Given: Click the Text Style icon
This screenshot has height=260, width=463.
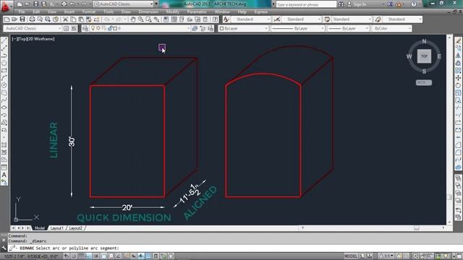Looking at the screenshot, I should click(x=226, y=19).
